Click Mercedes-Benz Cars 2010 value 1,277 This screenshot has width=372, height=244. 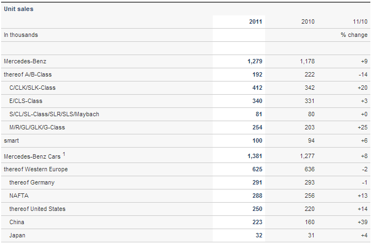(x=307, y=156)
